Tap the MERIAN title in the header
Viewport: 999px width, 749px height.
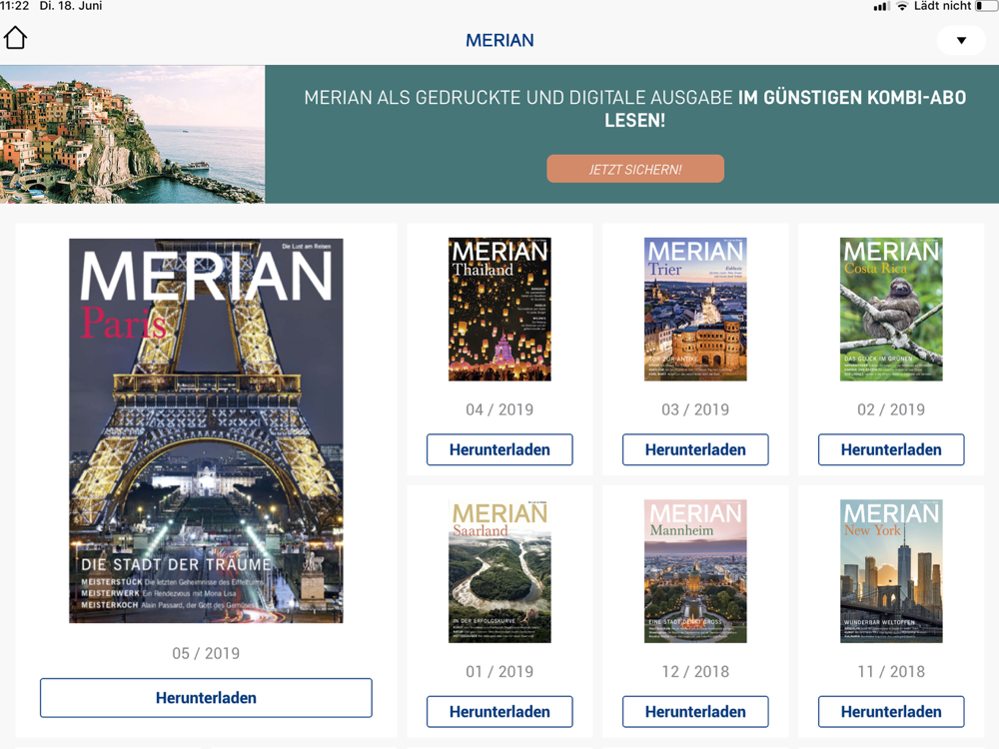tap(499, 40)
